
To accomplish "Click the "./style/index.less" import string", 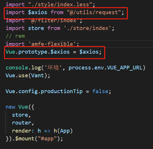I will (x=60, y=5).
